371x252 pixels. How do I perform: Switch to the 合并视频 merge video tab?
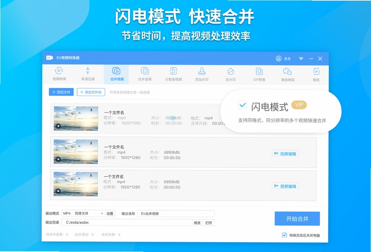(117, 74)
